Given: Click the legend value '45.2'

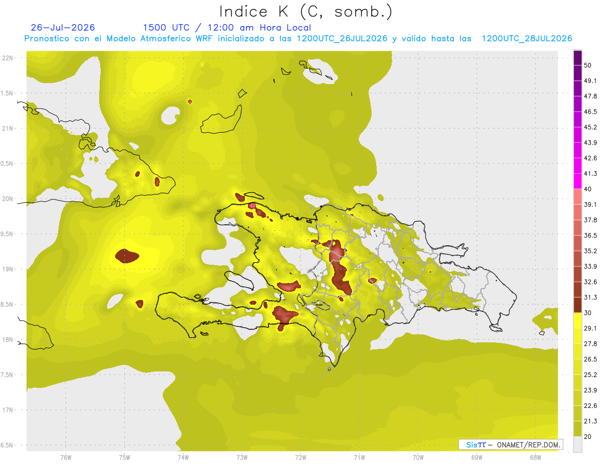Looking at the screenshot, I should click(x=590, y=127).
